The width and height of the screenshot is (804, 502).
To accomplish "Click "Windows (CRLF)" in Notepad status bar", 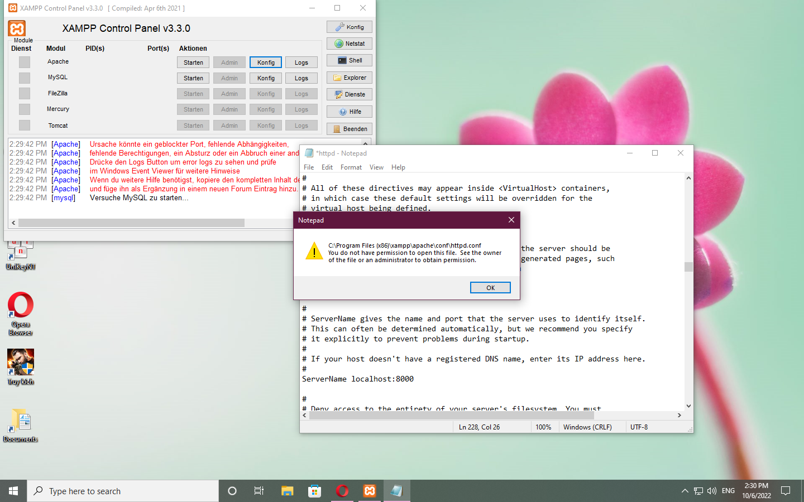I will tap(587, 427).
